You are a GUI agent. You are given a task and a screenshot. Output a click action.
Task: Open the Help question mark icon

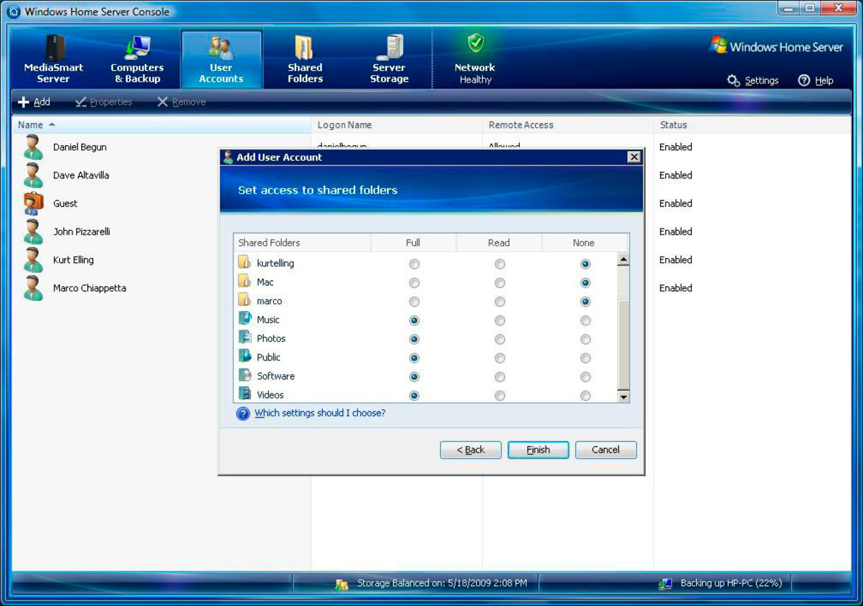pyautogui.click(x=804, y=80)
